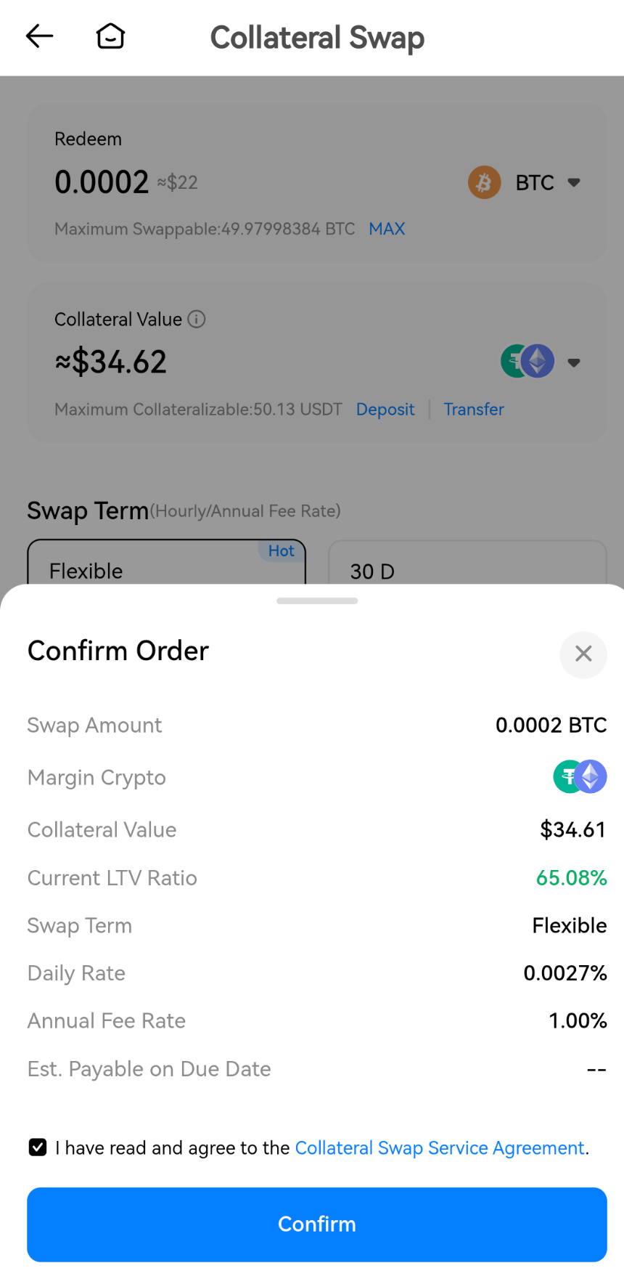
Task: Uncheck the service agreement checkbox
Action: pos(38,1147)
